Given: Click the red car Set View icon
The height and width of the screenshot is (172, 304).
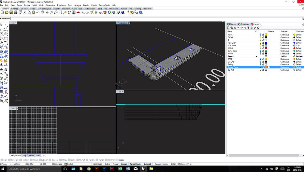Looking at the screenshot, I should (78, 12).
